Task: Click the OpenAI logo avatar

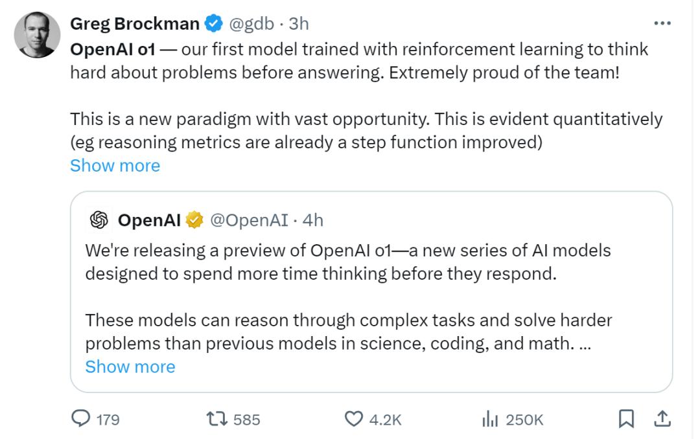Action: coord(99,221)
